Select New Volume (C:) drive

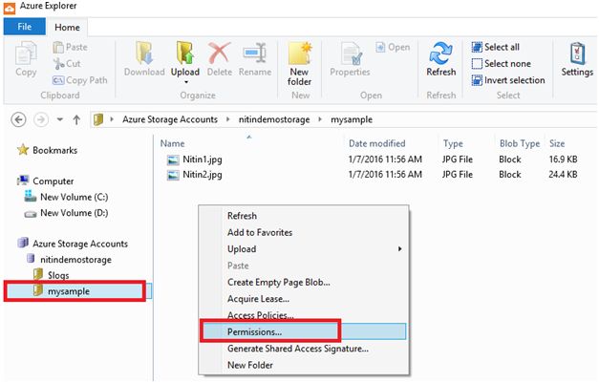[66, 197]
